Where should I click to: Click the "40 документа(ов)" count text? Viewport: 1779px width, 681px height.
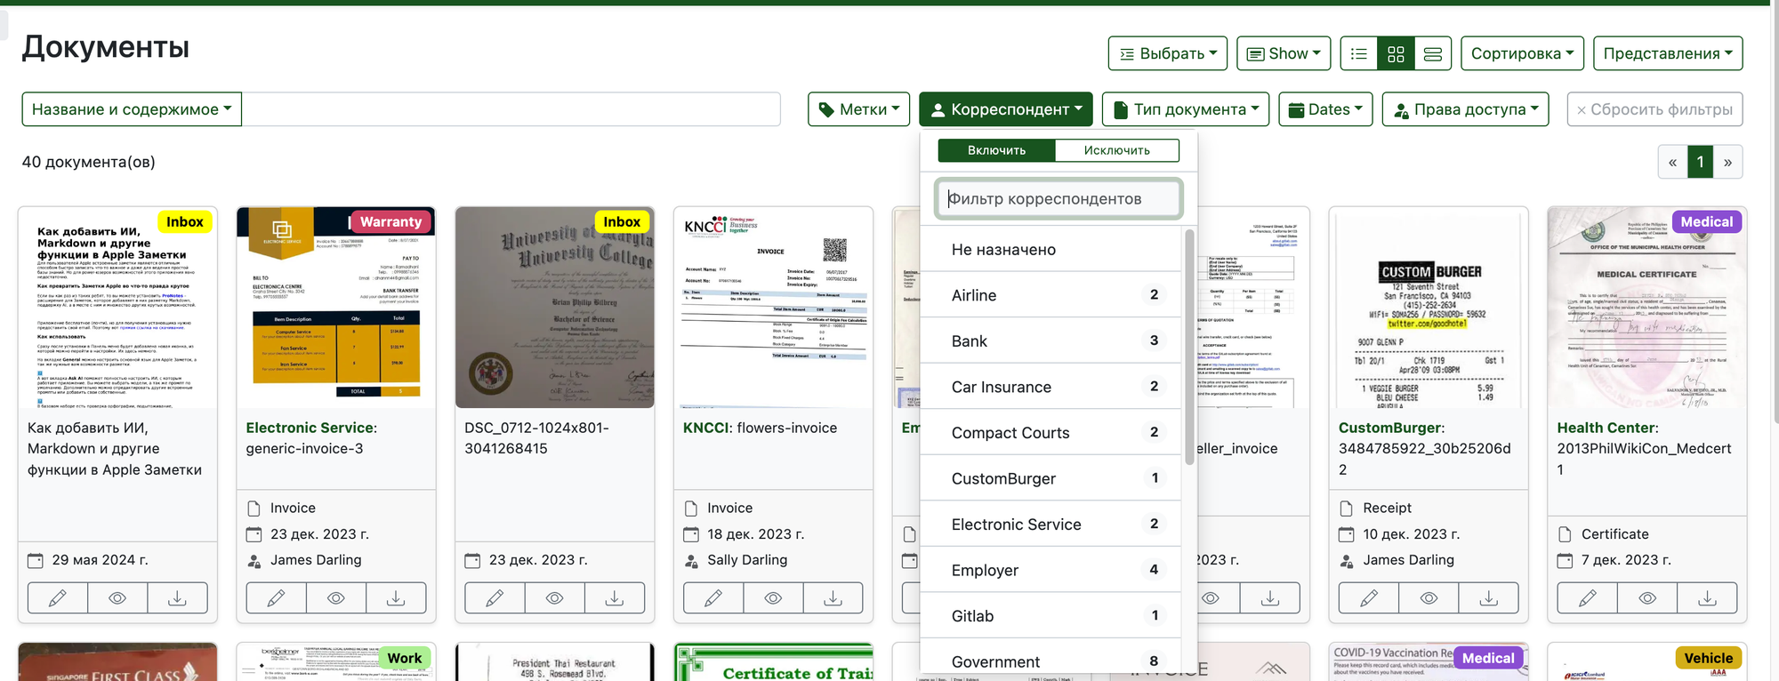coord(89,162)
